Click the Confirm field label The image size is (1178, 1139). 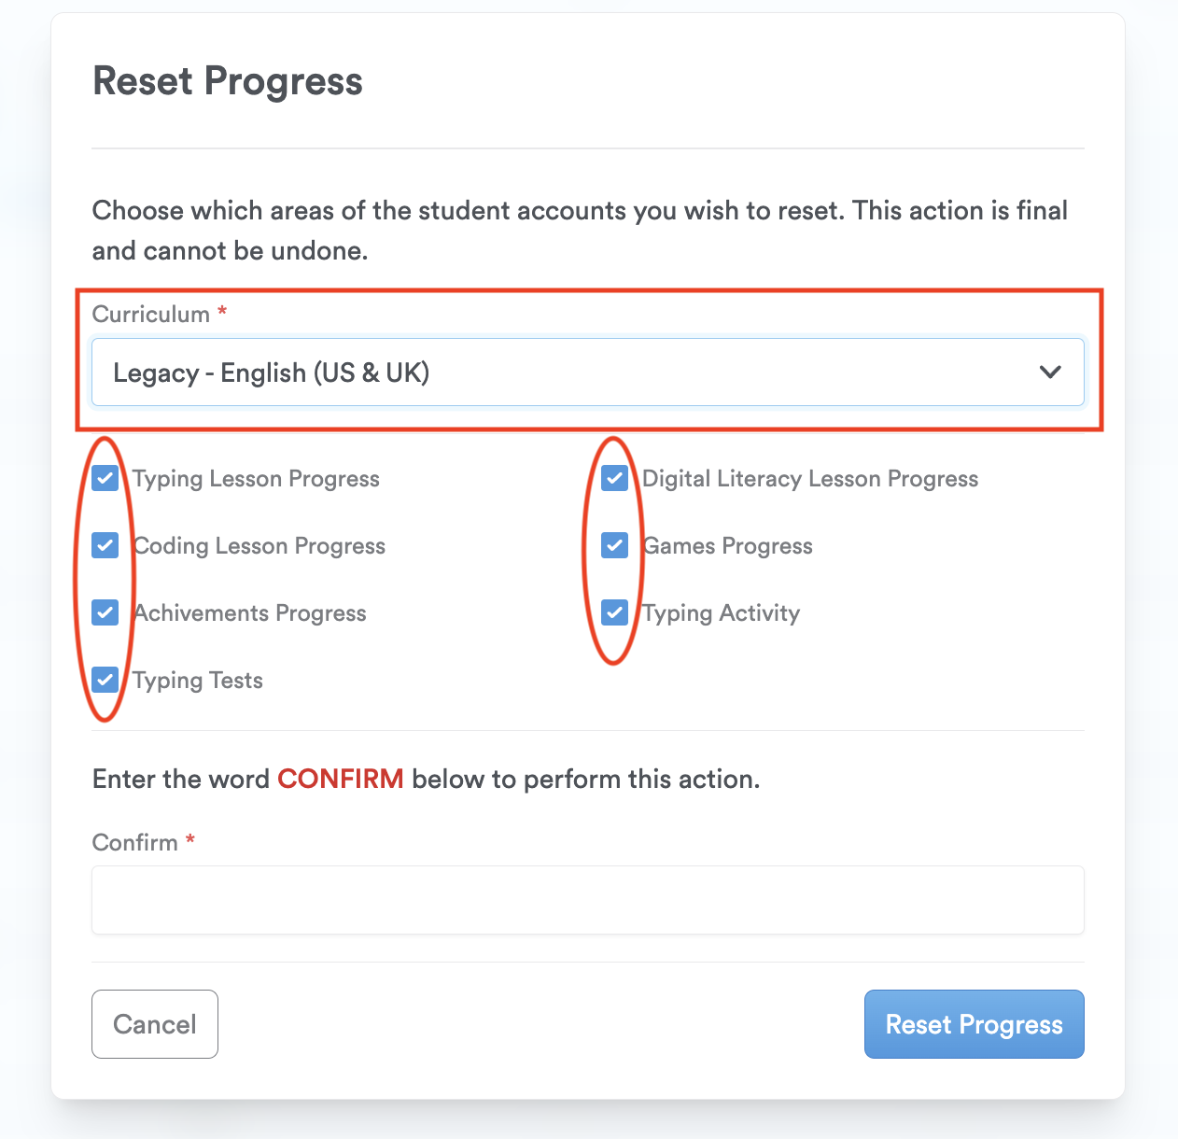coord(135,843)
